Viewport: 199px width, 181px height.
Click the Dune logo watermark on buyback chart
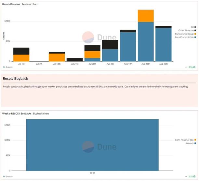click(99, 147)
